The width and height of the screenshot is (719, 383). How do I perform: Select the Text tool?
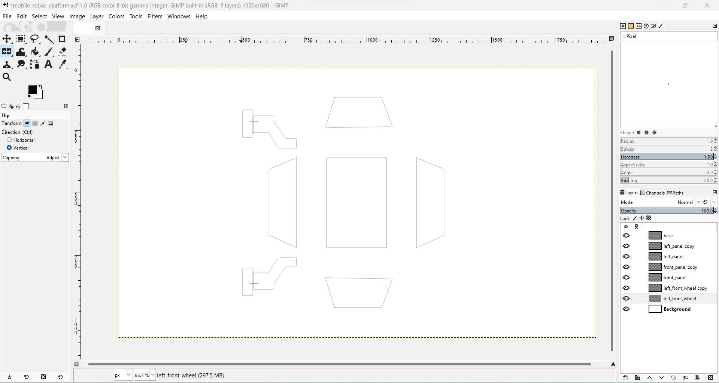[49, 64]
